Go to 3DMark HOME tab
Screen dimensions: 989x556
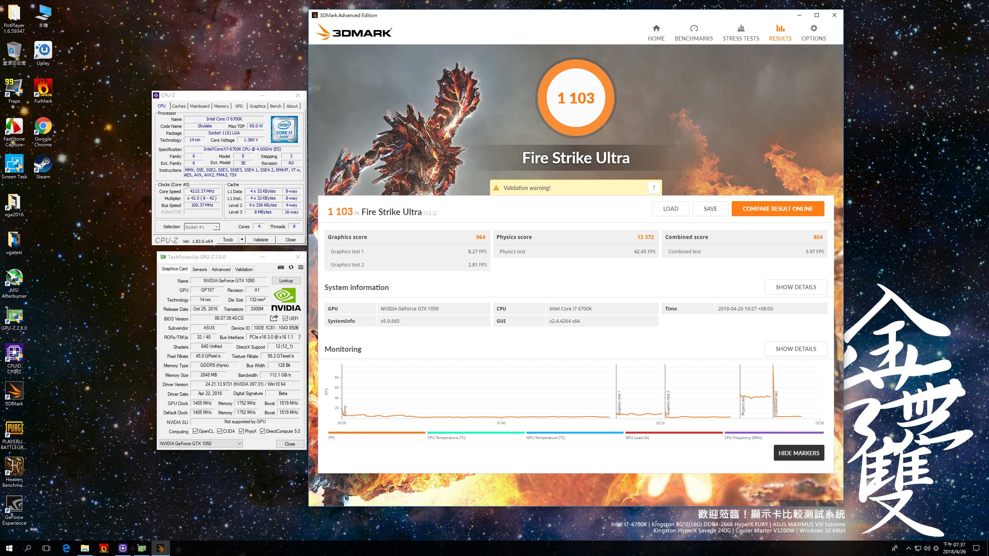click(656, 33)
